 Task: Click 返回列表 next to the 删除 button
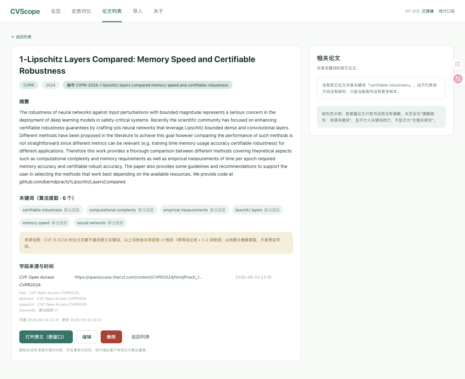tap(141, 337)
